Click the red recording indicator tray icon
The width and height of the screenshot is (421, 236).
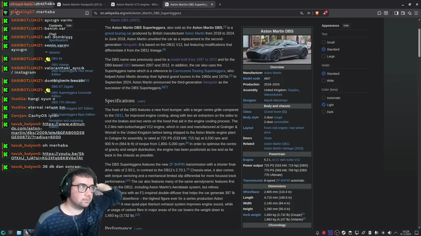click(324, 233)
